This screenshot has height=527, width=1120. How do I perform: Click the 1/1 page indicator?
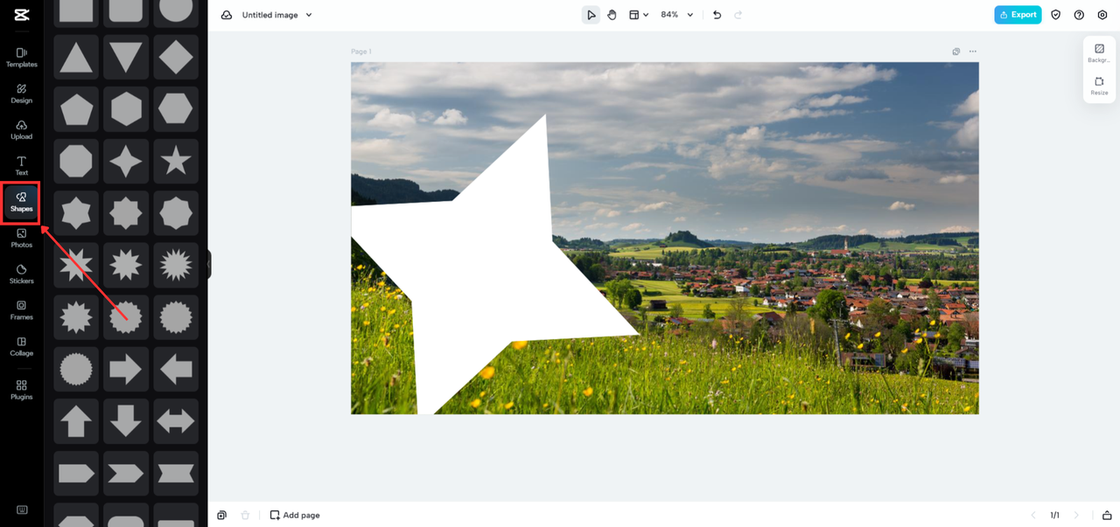tap(1054, 515)
